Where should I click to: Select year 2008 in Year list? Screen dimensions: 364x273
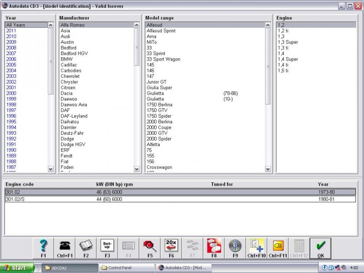[26, 48]
